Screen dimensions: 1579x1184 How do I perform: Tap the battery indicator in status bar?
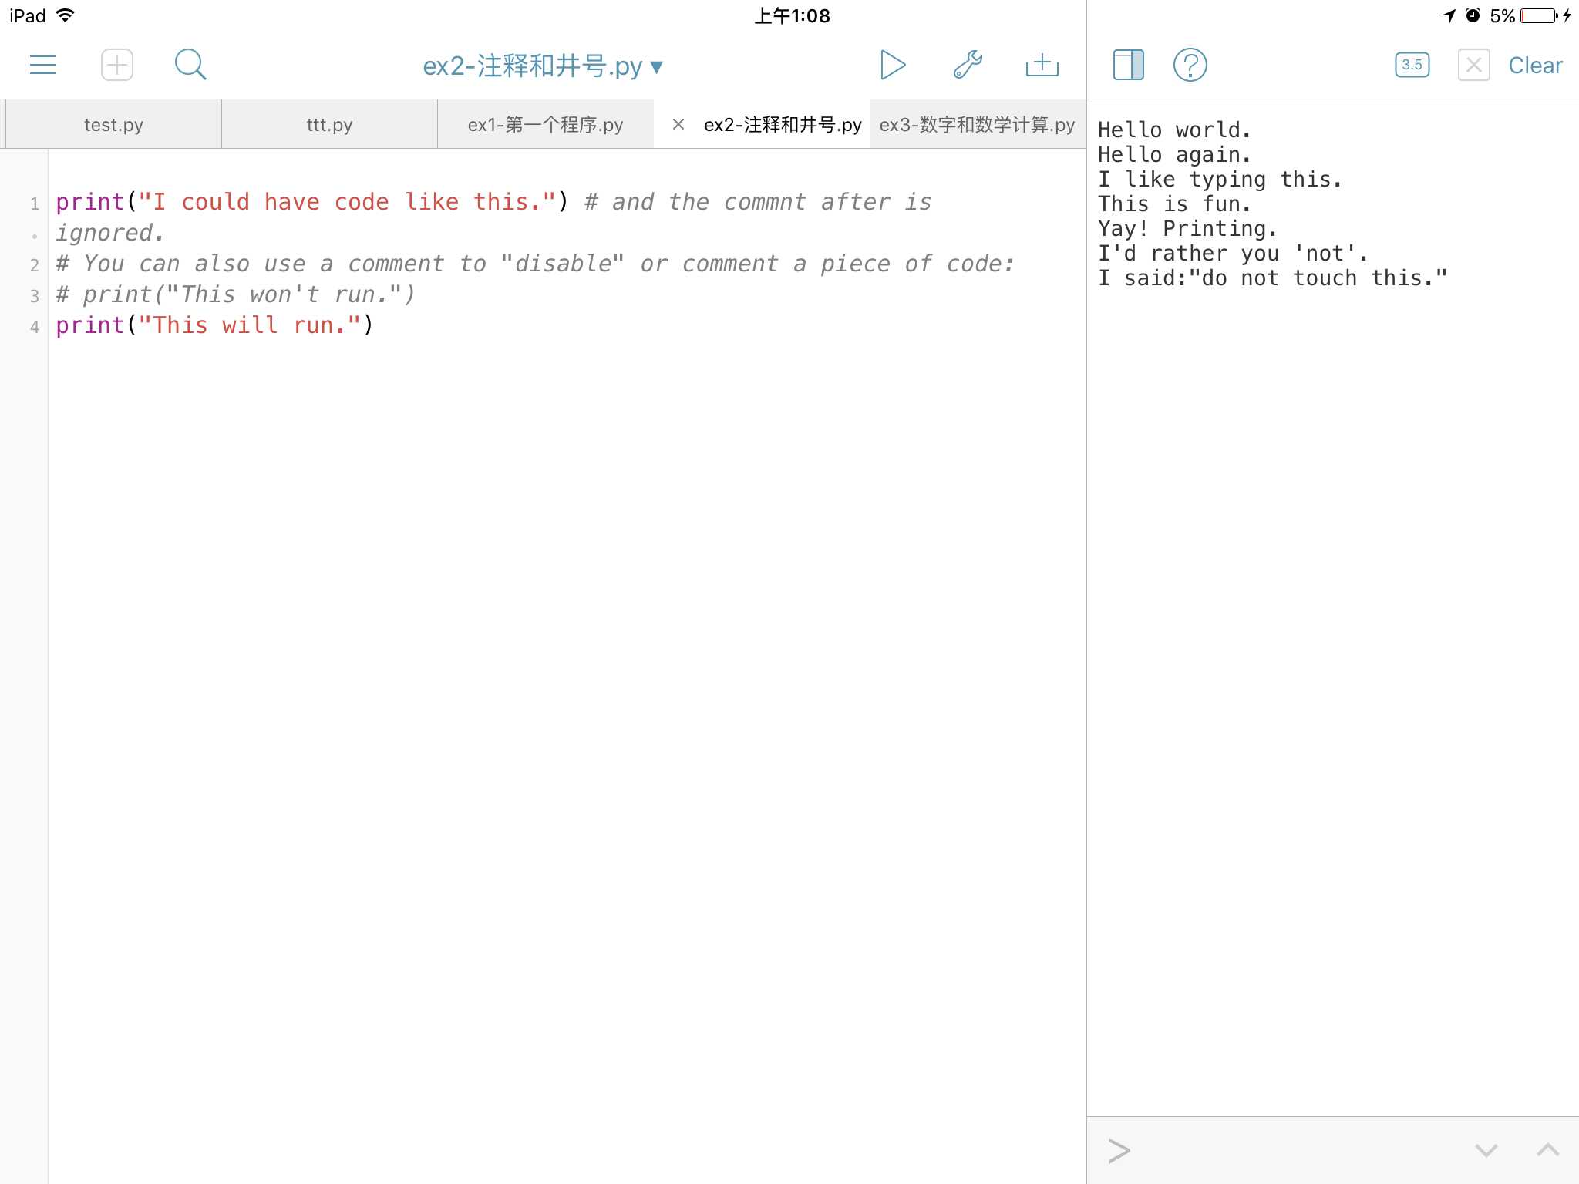[x=1539, y=15]
